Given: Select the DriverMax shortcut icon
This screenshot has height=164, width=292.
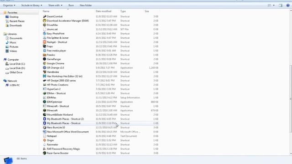Looking at the screenshot, I should click(x=45, y=25).
